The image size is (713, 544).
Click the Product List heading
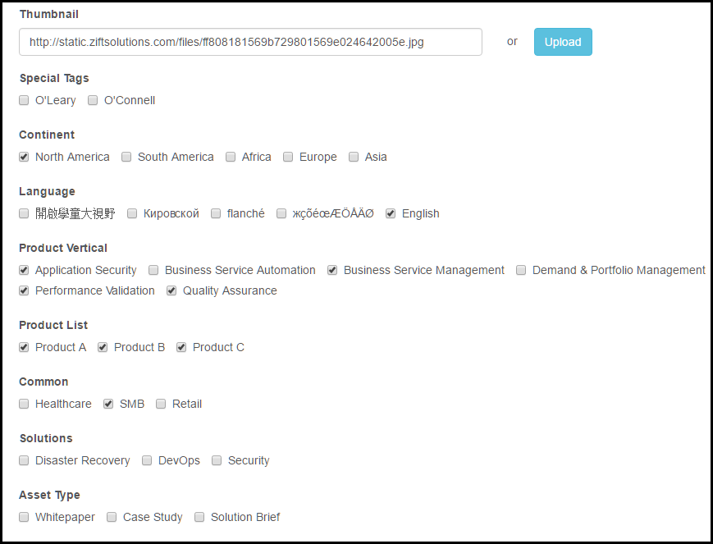tap(53, 325)
